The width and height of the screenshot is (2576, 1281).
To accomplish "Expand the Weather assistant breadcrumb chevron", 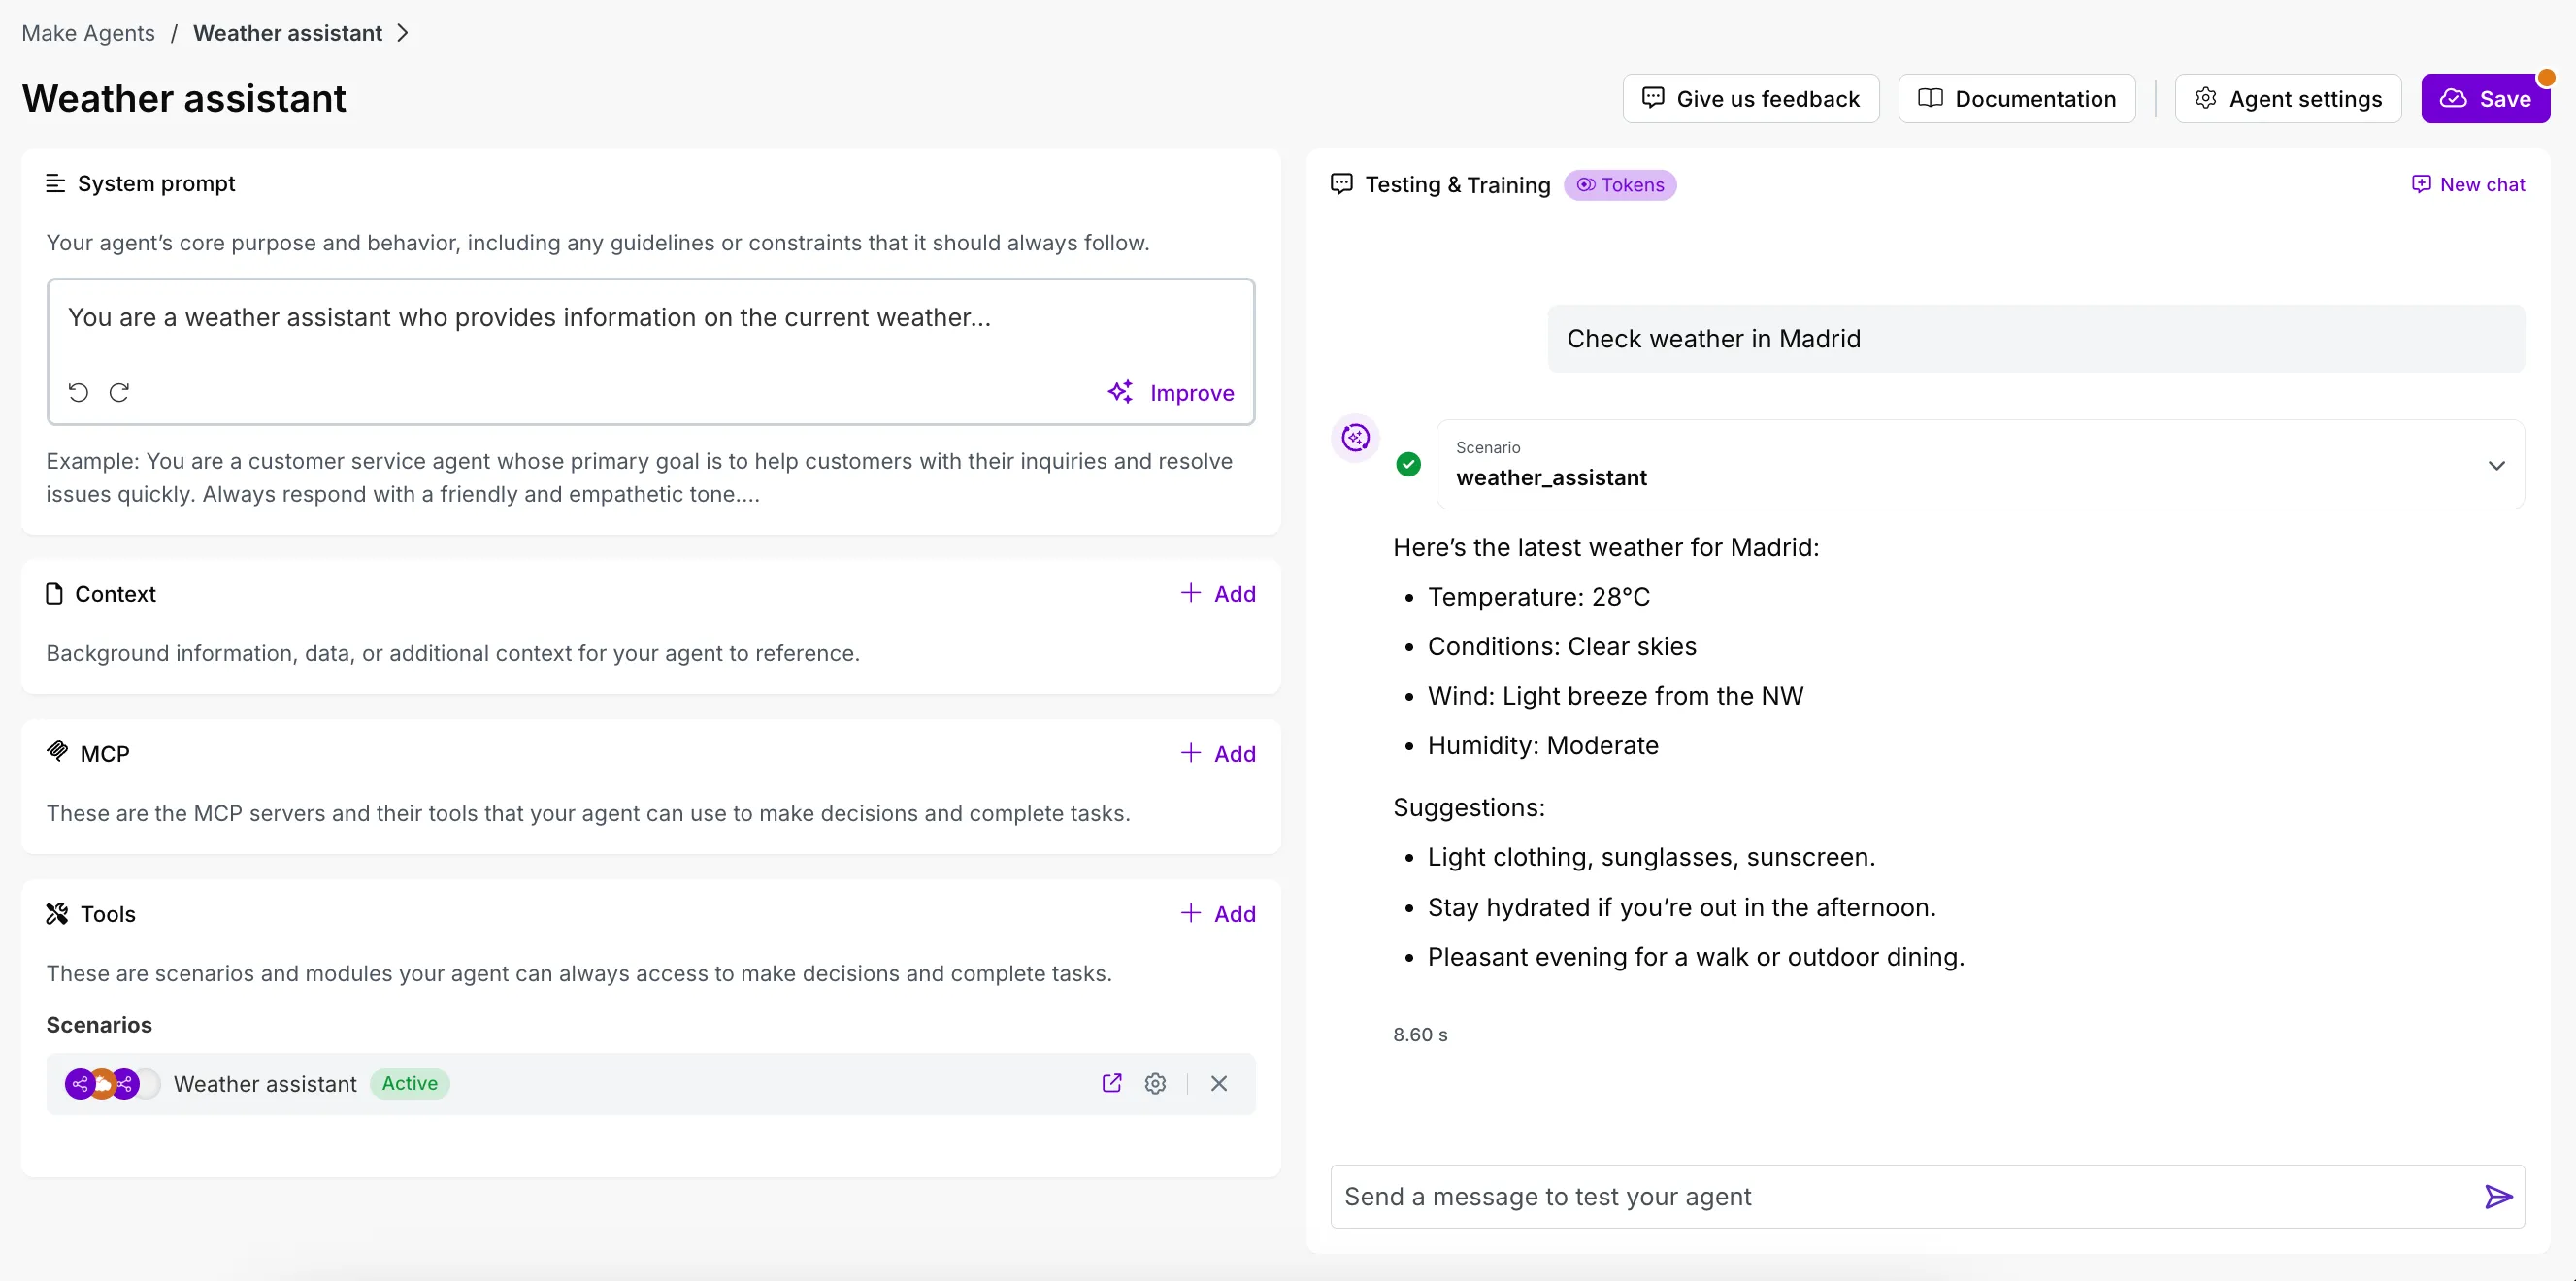I will (402, 33).
